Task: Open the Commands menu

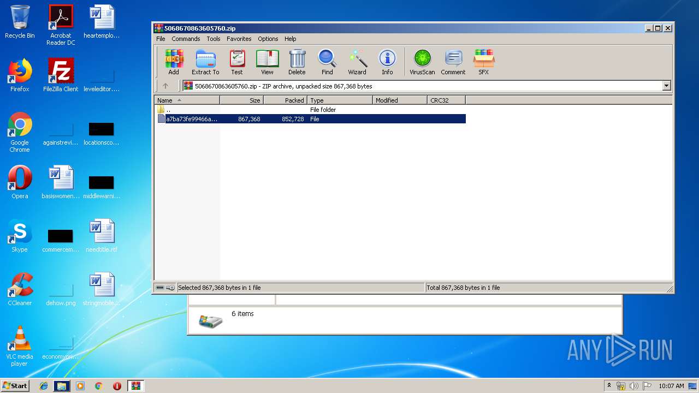Action: (x=186, y=39)
